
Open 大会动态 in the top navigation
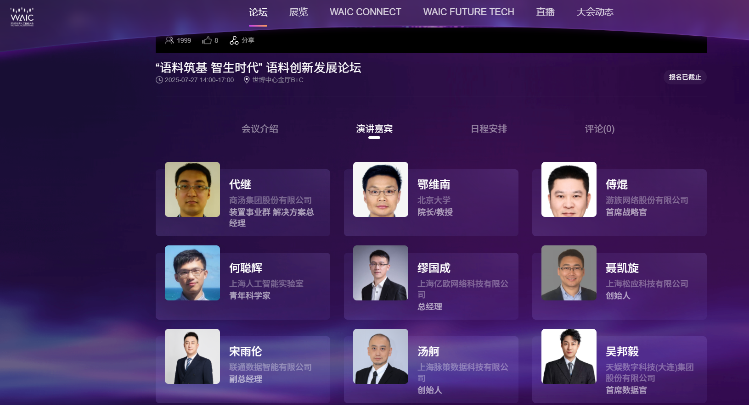pos(595,12)
